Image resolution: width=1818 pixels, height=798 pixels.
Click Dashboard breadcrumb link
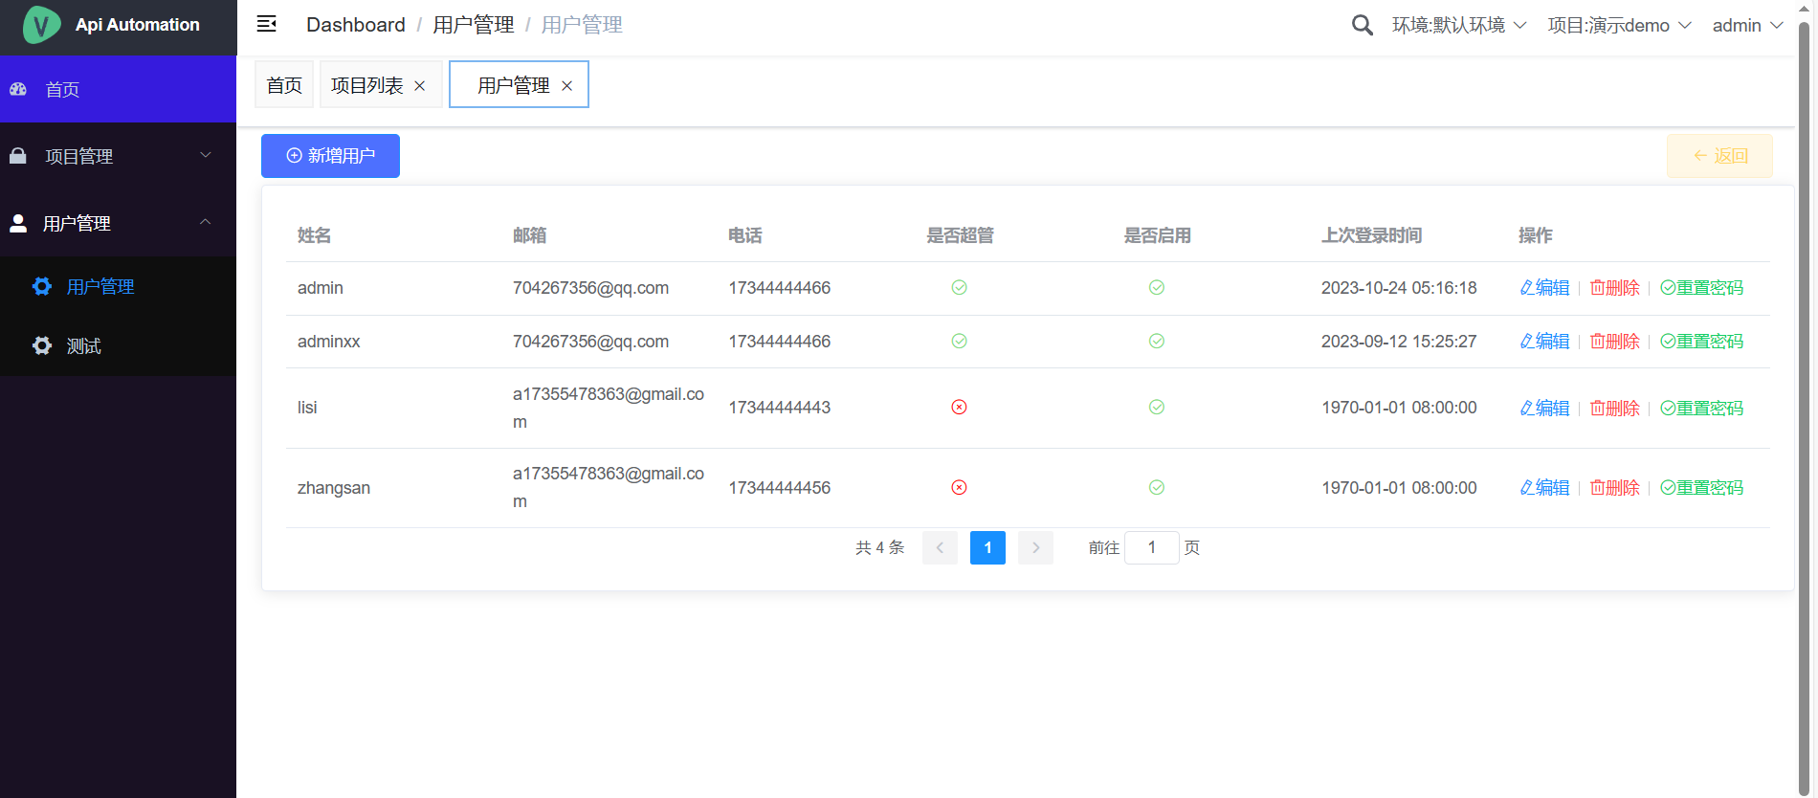356,25
